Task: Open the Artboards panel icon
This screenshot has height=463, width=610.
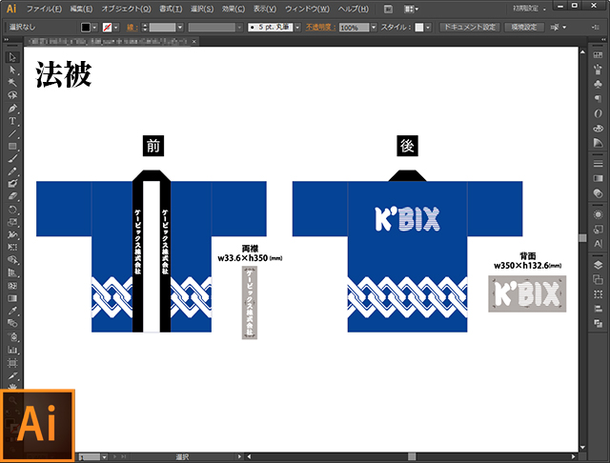Action: click(x=598, y=279)
